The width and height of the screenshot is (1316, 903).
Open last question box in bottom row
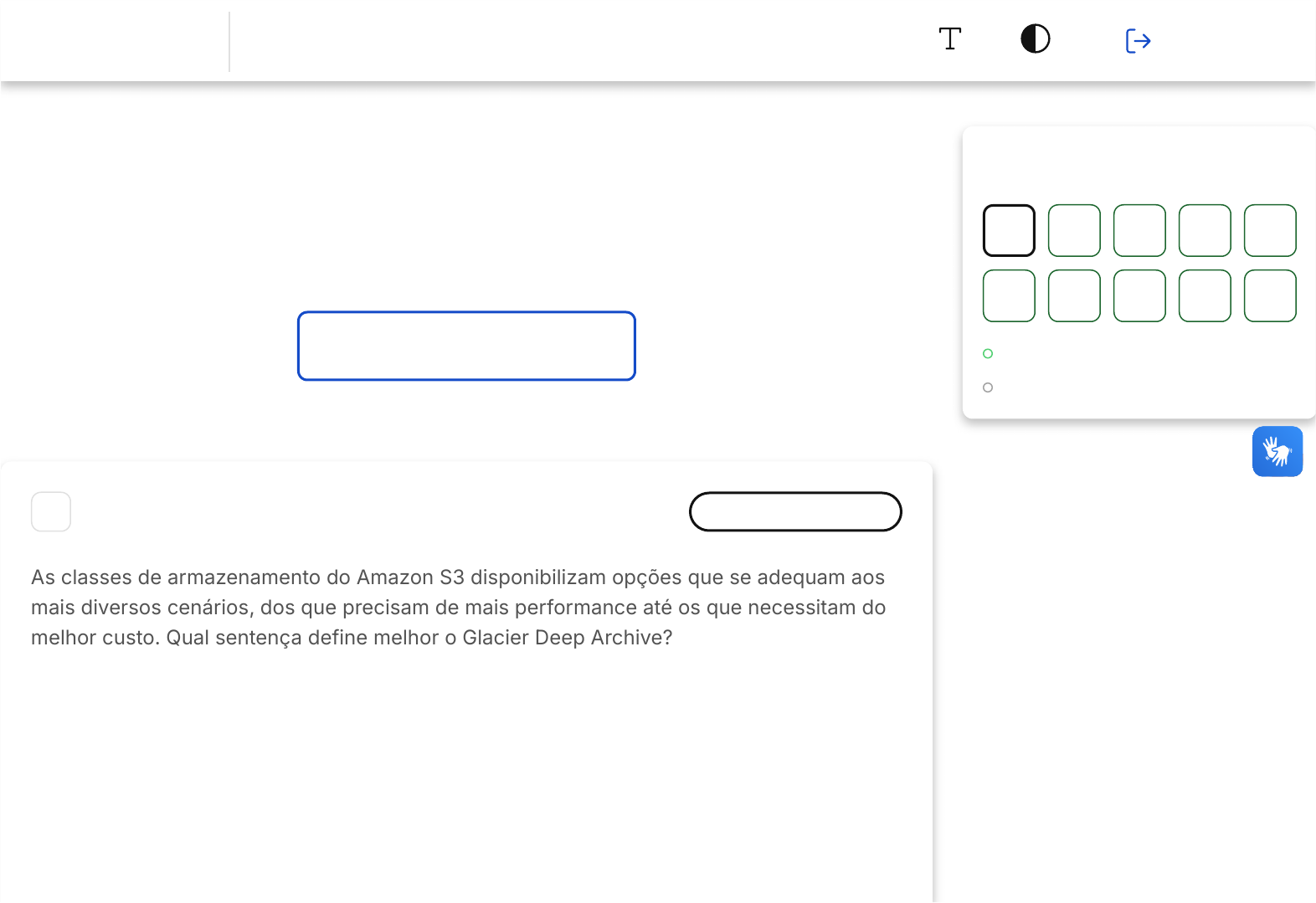[1270, 295]
